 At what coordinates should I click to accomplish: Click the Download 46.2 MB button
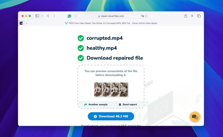pyautogui.click(x=111, y=116)
